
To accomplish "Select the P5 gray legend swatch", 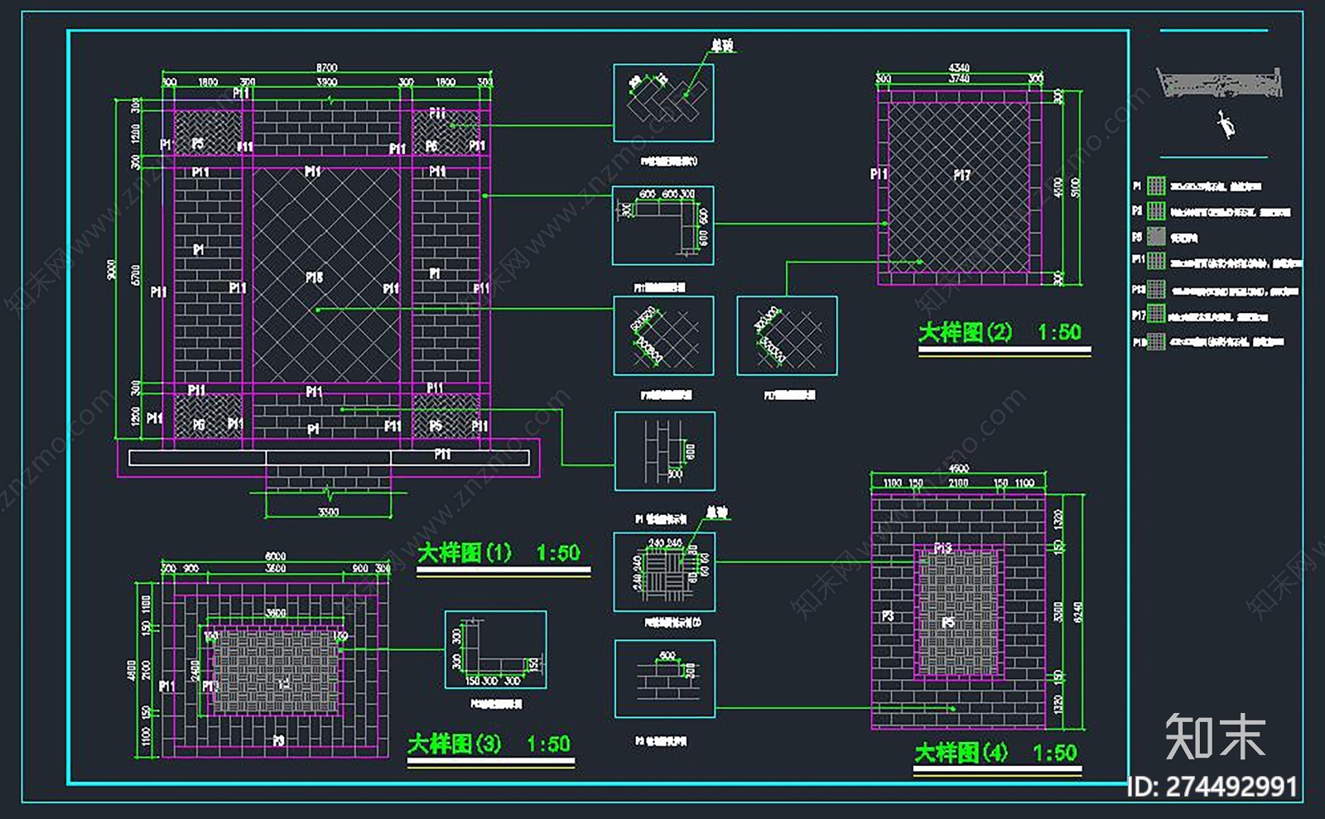I will [x=1156, y=237].
